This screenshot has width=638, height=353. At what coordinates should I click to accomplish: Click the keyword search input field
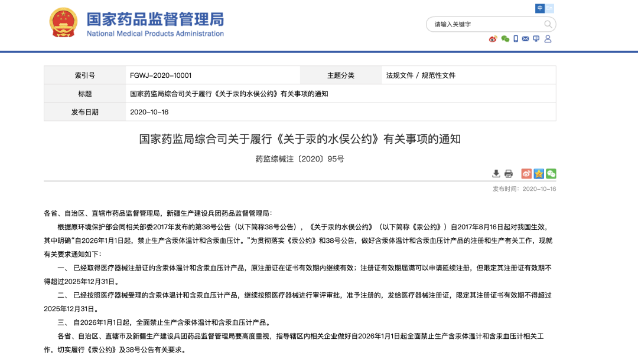484,24
